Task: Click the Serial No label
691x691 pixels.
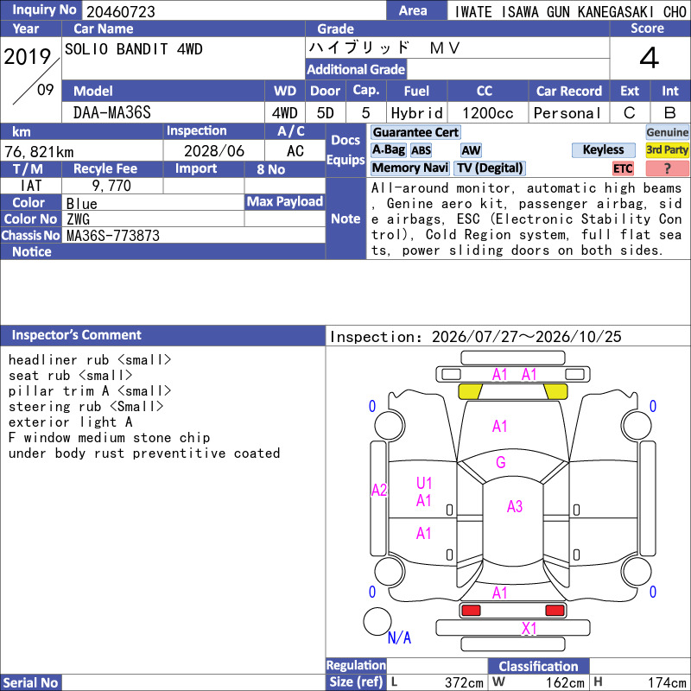Action: tap(30, 682)
